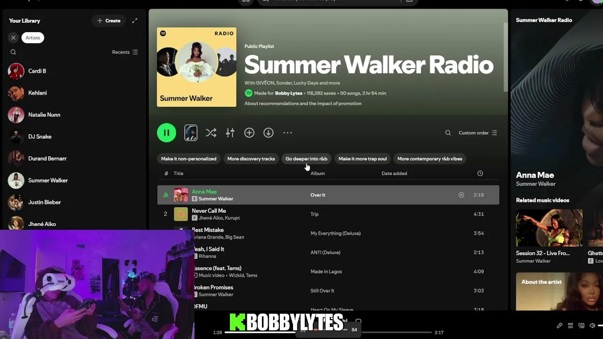Image resolution: width=603 pixels, height=339 pixels.
Task: Toggle the Artists filter chip
Action: point(33,38)
